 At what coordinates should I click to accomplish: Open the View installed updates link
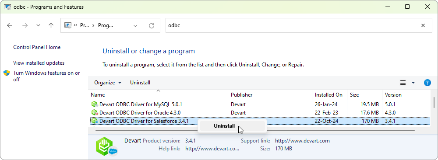39,63
